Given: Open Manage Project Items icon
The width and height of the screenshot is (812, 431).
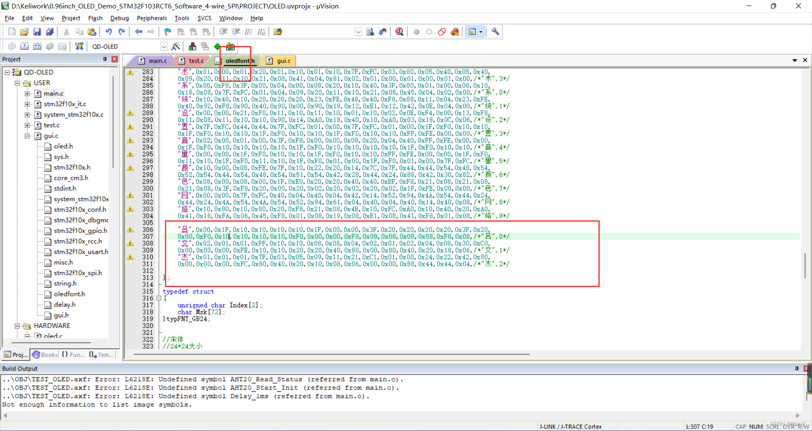Looking at the screenshot, I should click(192, 46).
